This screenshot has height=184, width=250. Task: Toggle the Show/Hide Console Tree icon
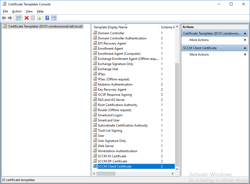[x=19, y=18]
